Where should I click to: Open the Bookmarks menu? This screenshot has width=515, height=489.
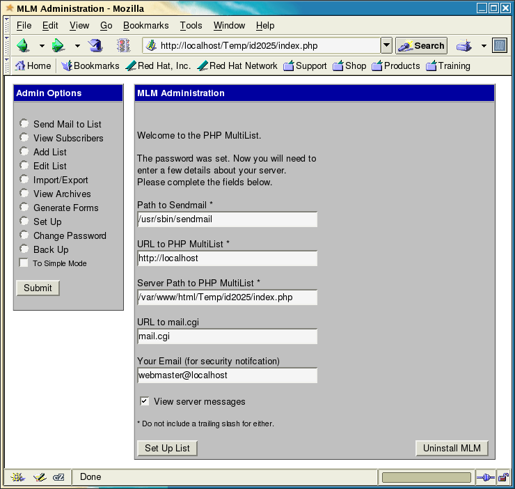[x=146, y=25]
